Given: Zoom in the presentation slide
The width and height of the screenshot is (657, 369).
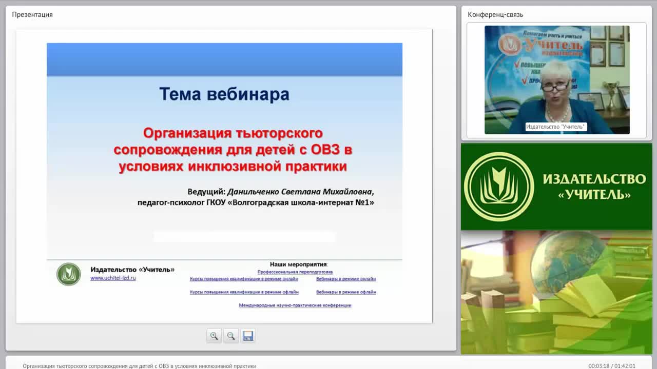Looking at the screenshot, I should pyautogui.click(x=214, y=336).
